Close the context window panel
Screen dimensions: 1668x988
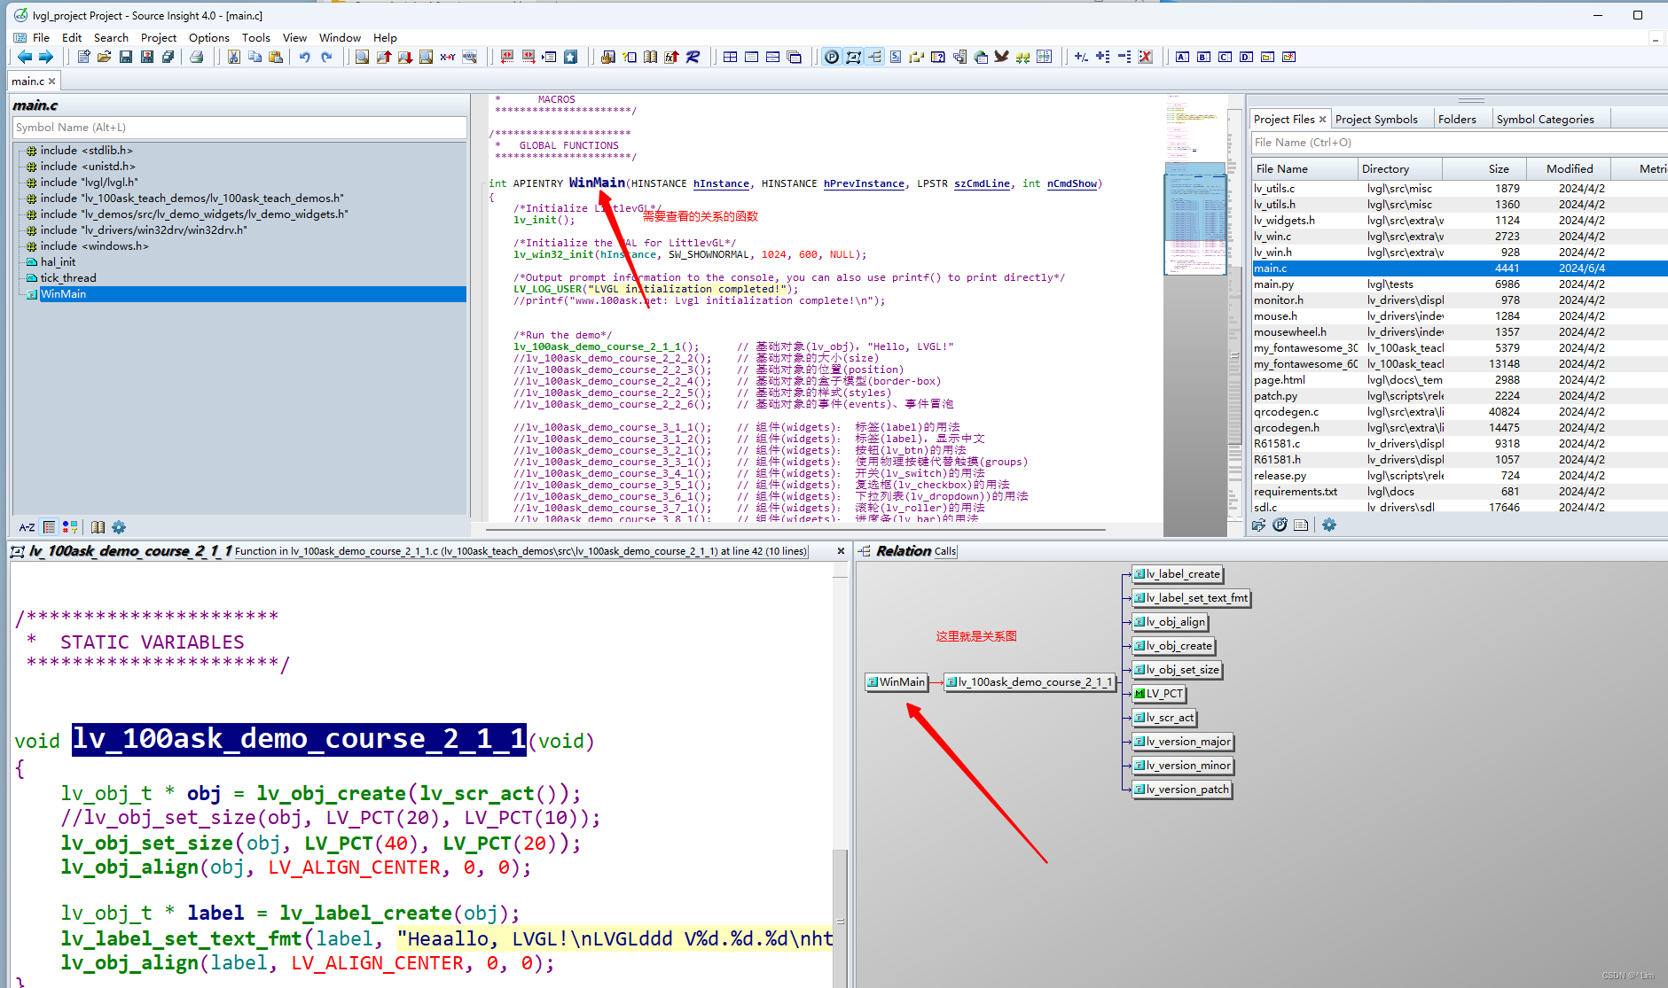(841, 550)
